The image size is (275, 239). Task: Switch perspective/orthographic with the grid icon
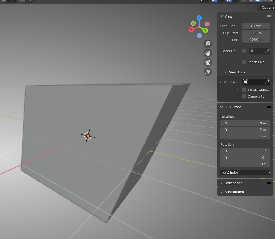208,72
